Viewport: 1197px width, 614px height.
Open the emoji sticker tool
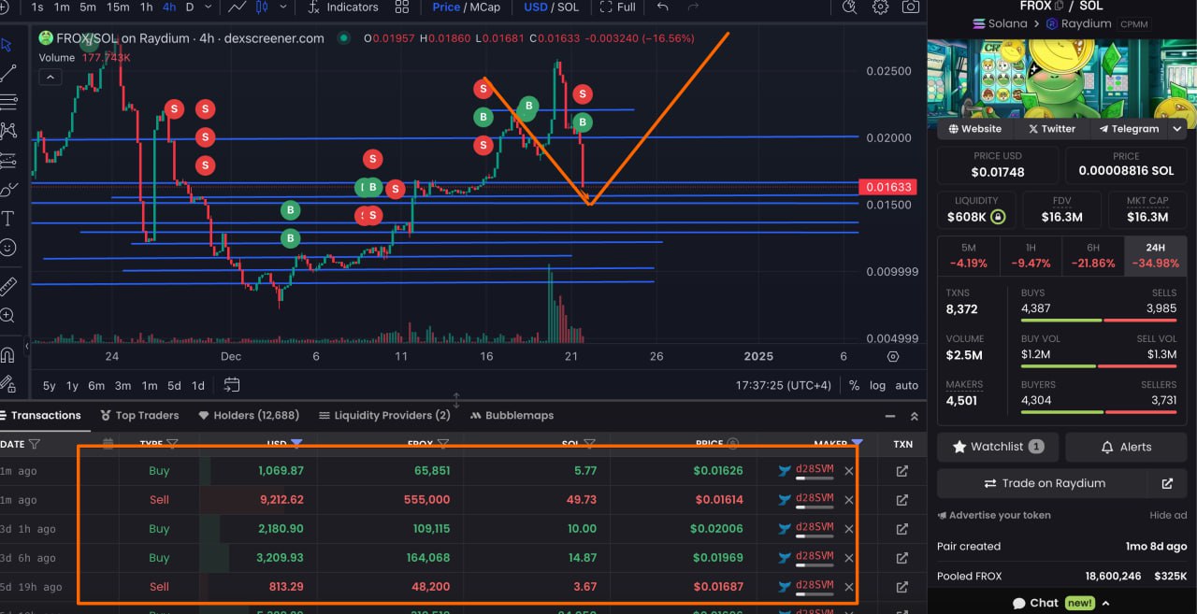coord(7,248)
